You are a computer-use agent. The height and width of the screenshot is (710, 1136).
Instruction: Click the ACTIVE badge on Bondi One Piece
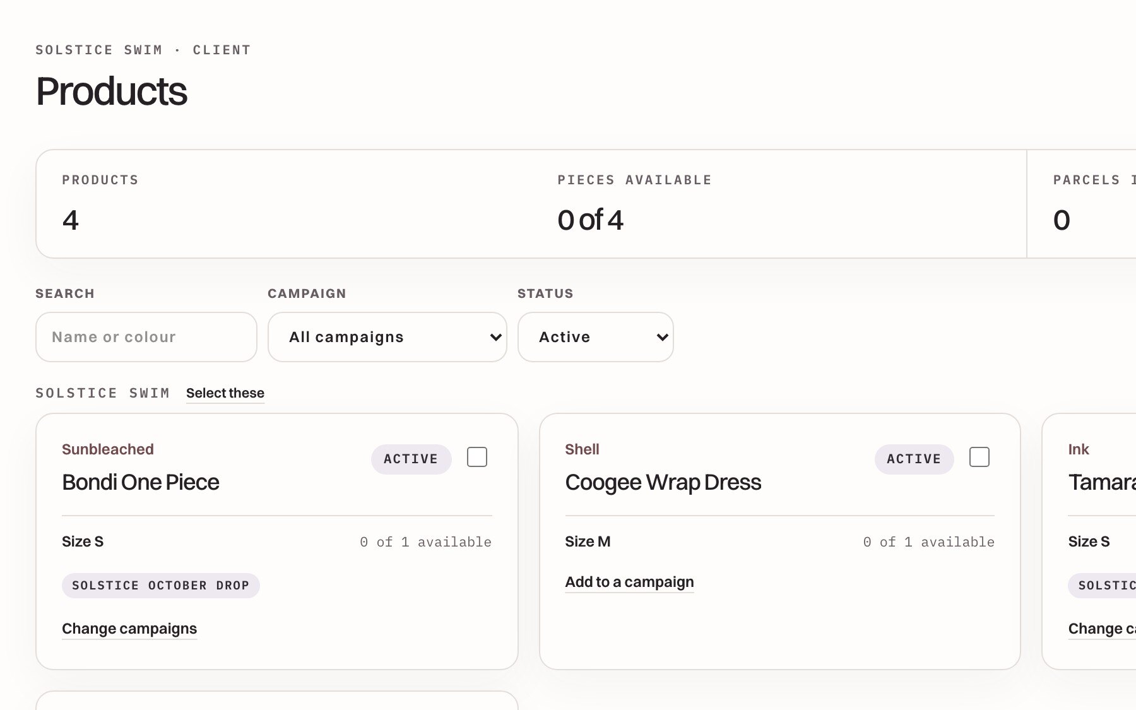(411, 459)
